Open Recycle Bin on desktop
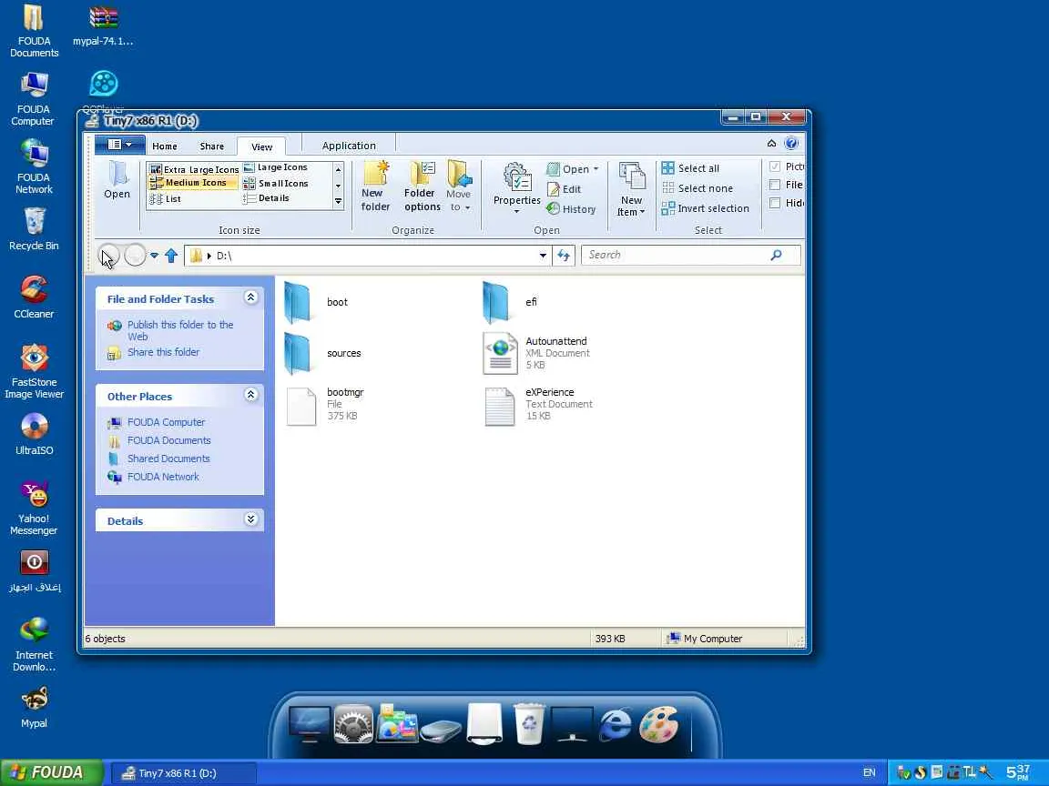 [34, 229]
